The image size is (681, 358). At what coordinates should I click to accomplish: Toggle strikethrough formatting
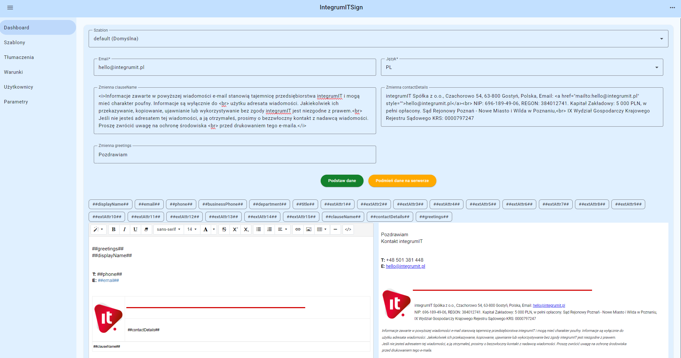tap(224, 229)
